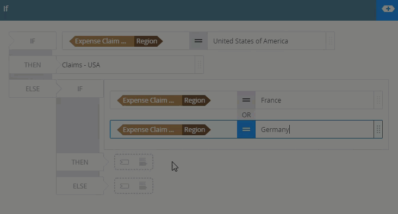This screenshot has height=214, width=398.
Task: Click the top-level ELSE label
Action: point(33,89)
